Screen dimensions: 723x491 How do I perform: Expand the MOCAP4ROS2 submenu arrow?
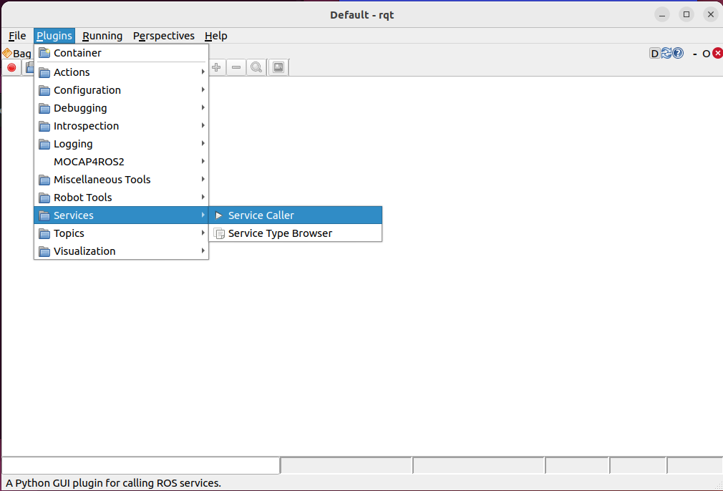(203, 161)
